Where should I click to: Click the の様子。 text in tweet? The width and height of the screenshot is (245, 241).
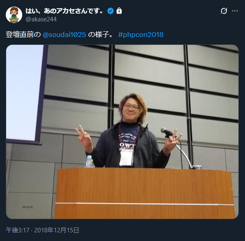100,35
